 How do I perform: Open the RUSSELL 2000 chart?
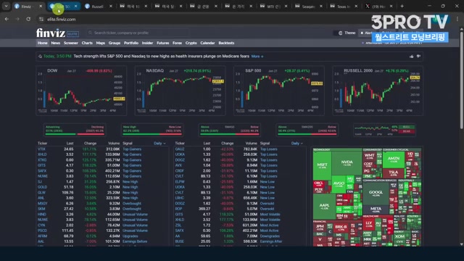point(378,90)
